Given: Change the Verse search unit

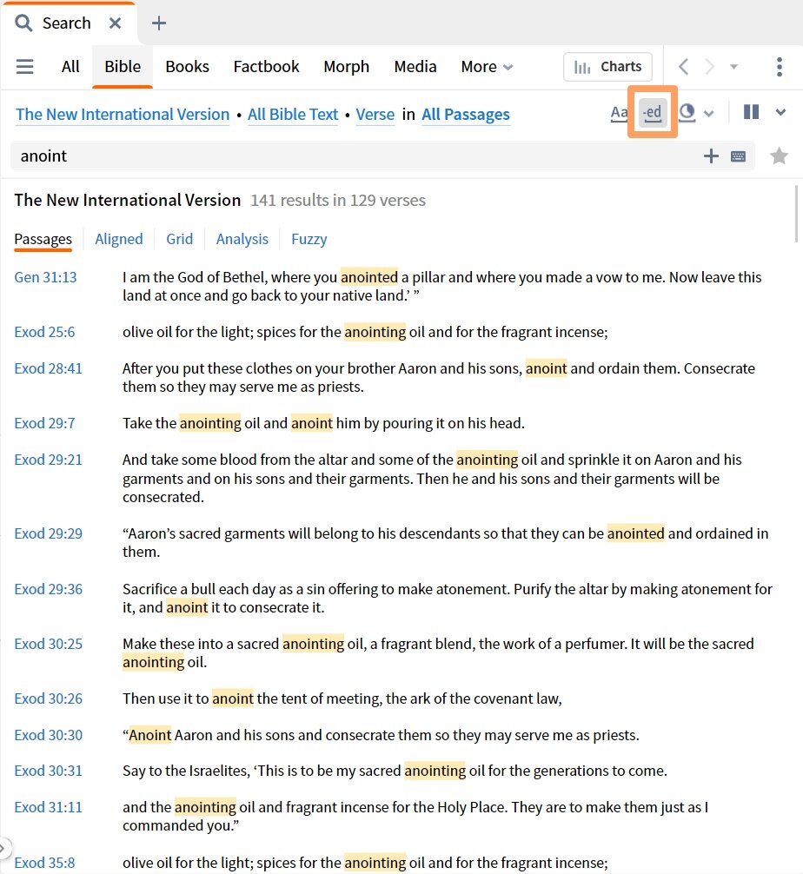Looking at the screenshot, I should [375, 115].
